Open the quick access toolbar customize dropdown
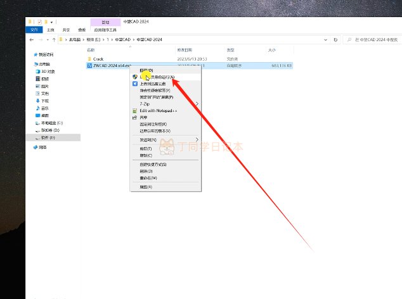This screenshot has height=299, width=402. coord(52,22)
